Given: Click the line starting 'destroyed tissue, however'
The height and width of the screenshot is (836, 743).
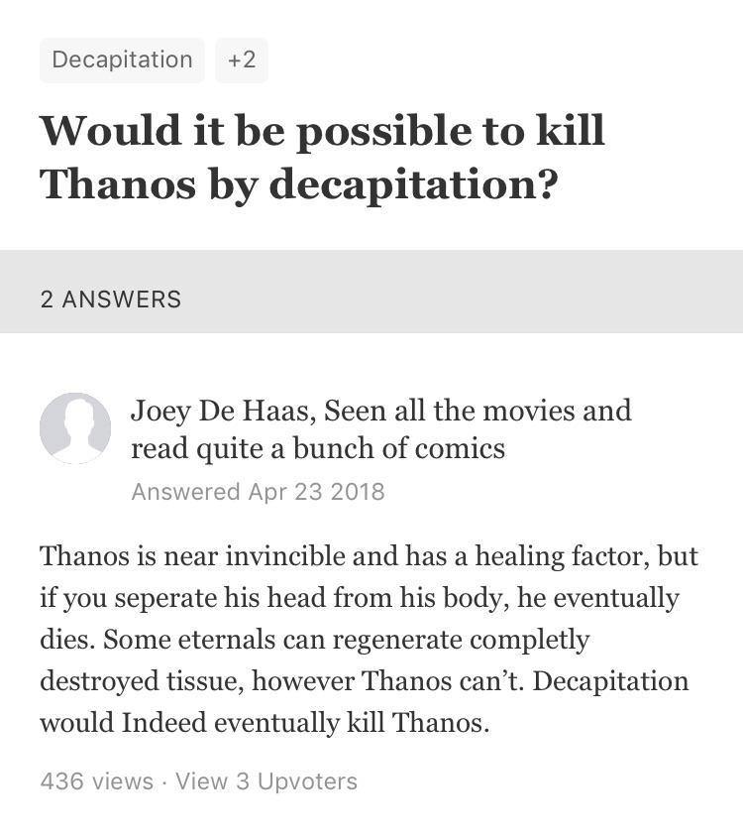Looking at the screenshot, I should [x=364, y=681].
